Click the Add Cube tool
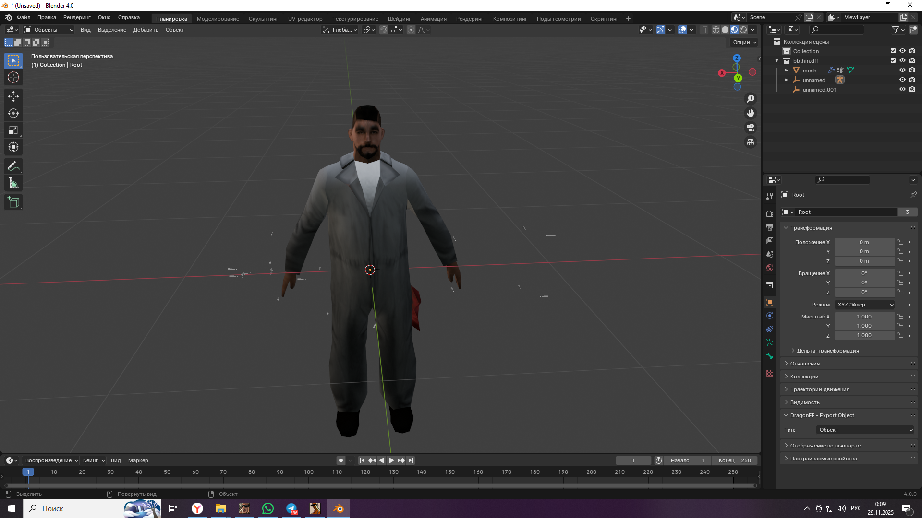Image resolution: width=922 pixels, height=518 pixels. (13, 202)
